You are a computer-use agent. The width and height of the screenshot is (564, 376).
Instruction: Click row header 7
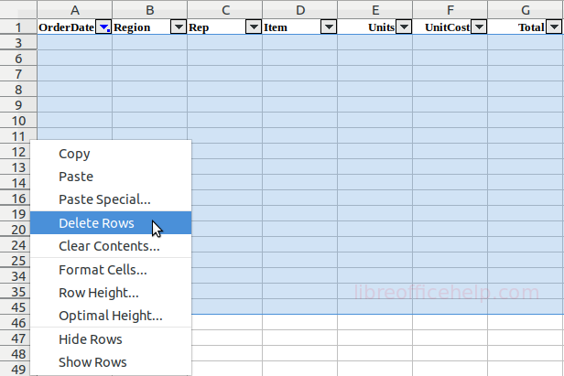click(18, 74)
